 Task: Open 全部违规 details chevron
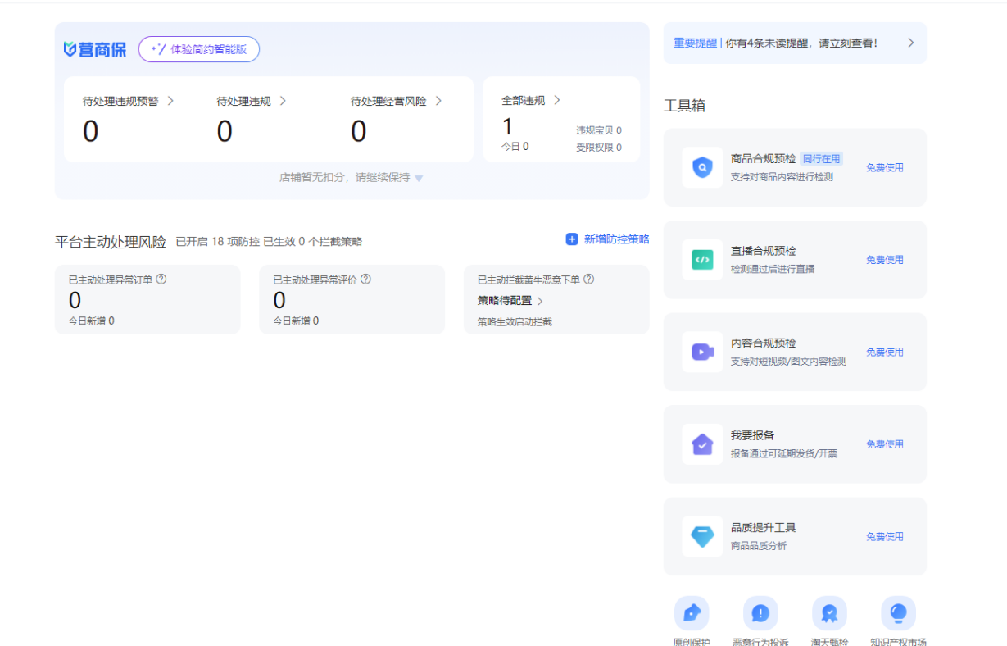pos(556,100)
